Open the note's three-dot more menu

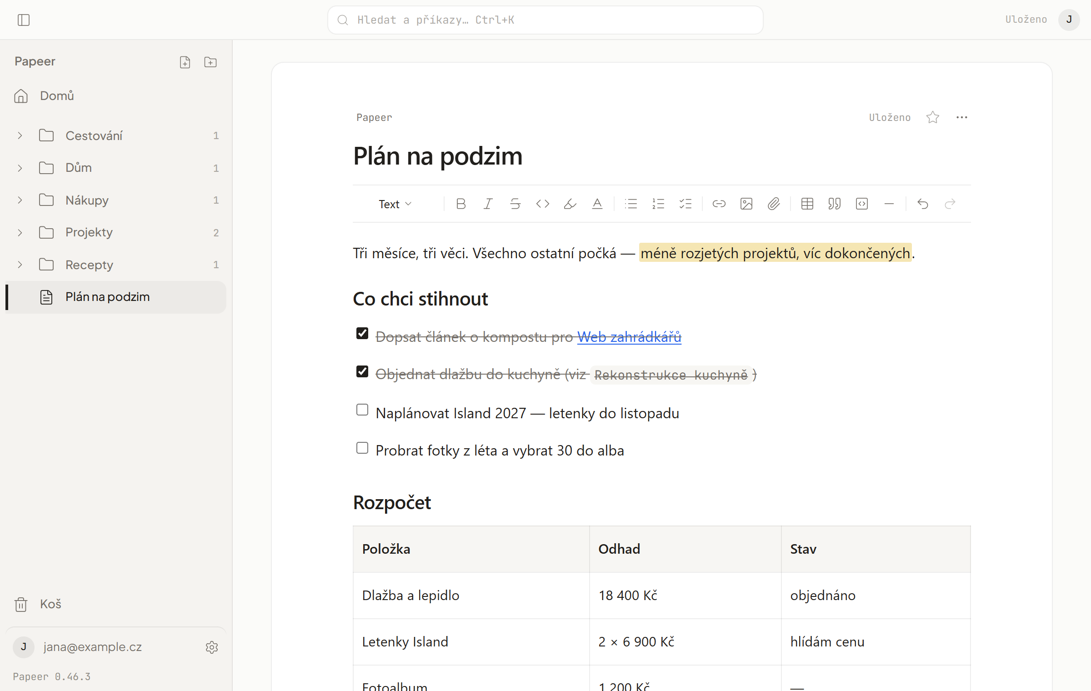pyautogui.click(x=962, y=118)
